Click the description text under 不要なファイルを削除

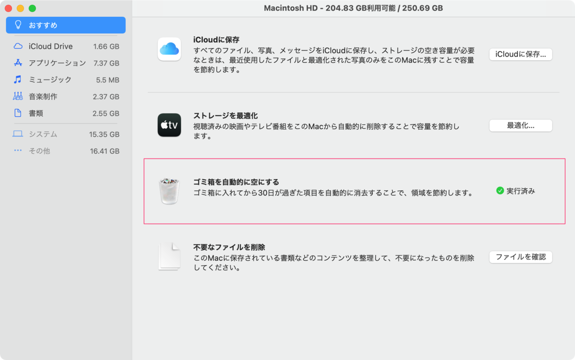point(334,263)
